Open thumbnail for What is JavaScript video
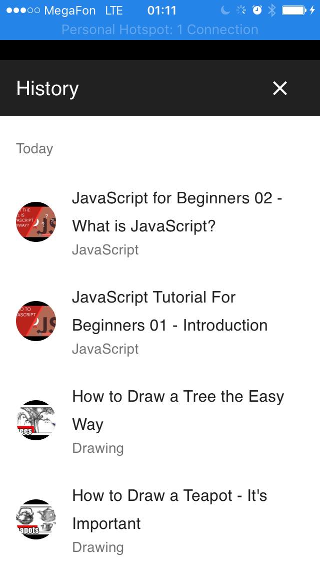320x569 pixels. [35, 222]
